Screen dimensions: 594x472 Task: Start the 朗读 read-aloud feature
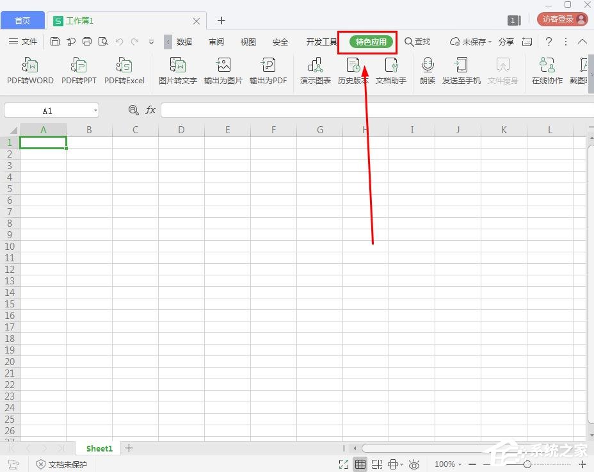coord(428,70)
